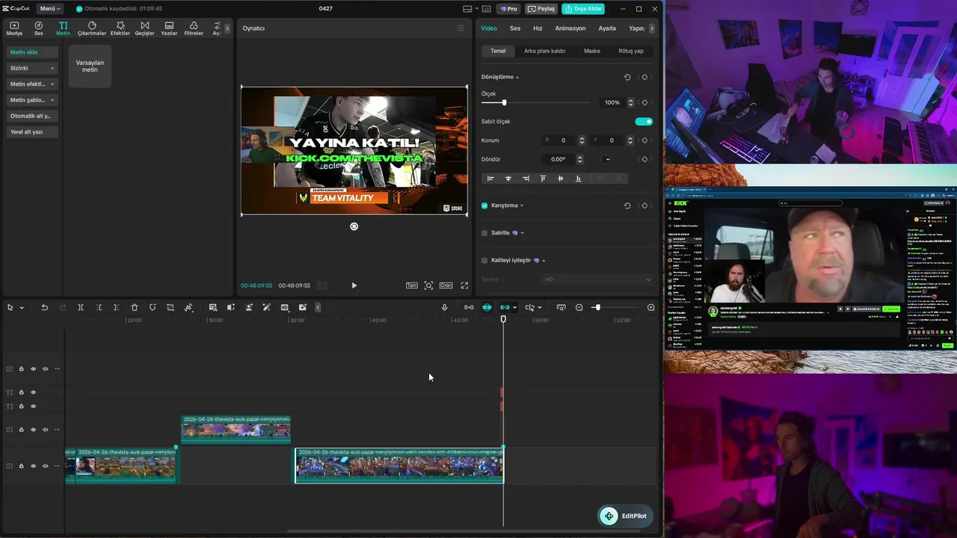Click the crop tool in timeline toolbar

[x=170, y=307]
